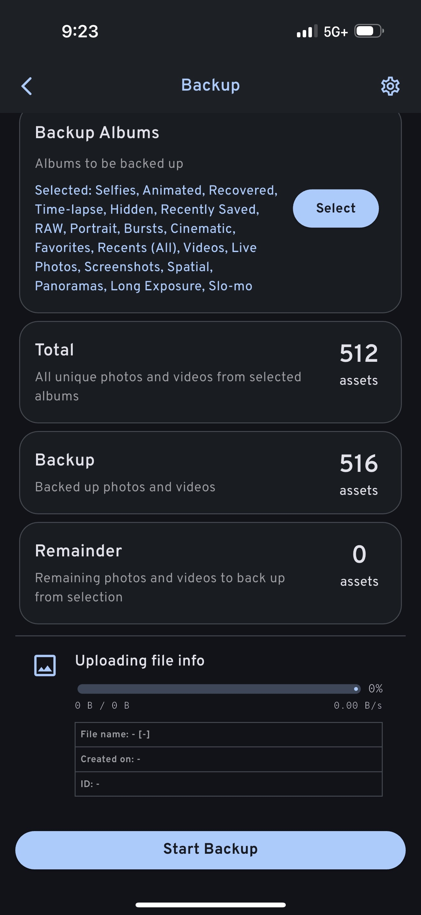Tap the 0% upload percentage label

coord(375,688)
